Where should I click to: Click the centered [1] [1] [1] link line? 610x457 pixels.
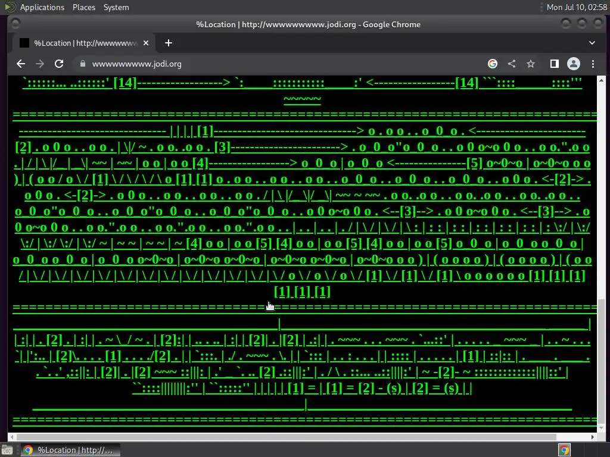click(302, 292)
